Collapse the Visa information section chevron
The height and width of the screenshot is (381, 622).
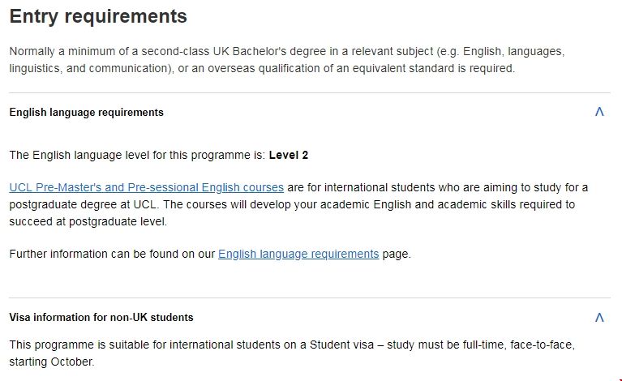[599, 318]
